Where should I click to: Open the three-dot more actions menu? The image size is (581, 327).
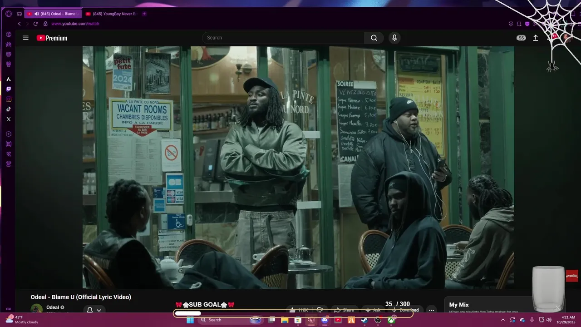tap(432, 310)
